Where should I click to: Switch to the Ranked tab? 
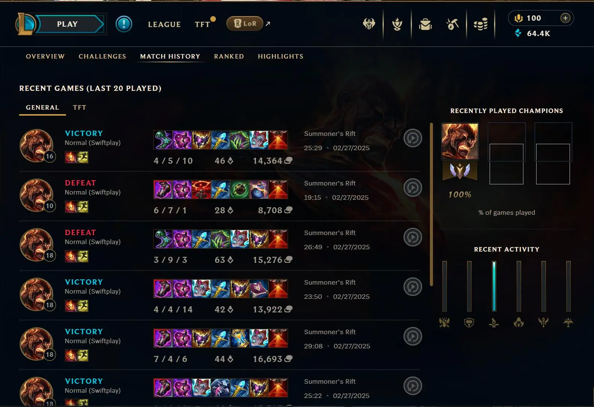pyautogui.click(x=229, y=56)
